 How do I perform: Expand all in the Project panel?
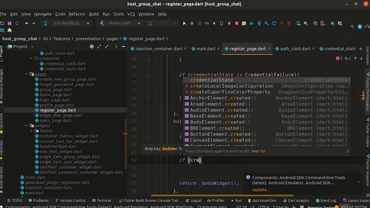99,47
